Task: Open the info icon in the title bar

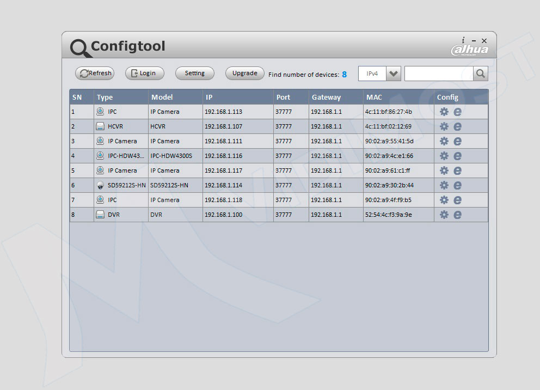Action: (x=463, y=40)
